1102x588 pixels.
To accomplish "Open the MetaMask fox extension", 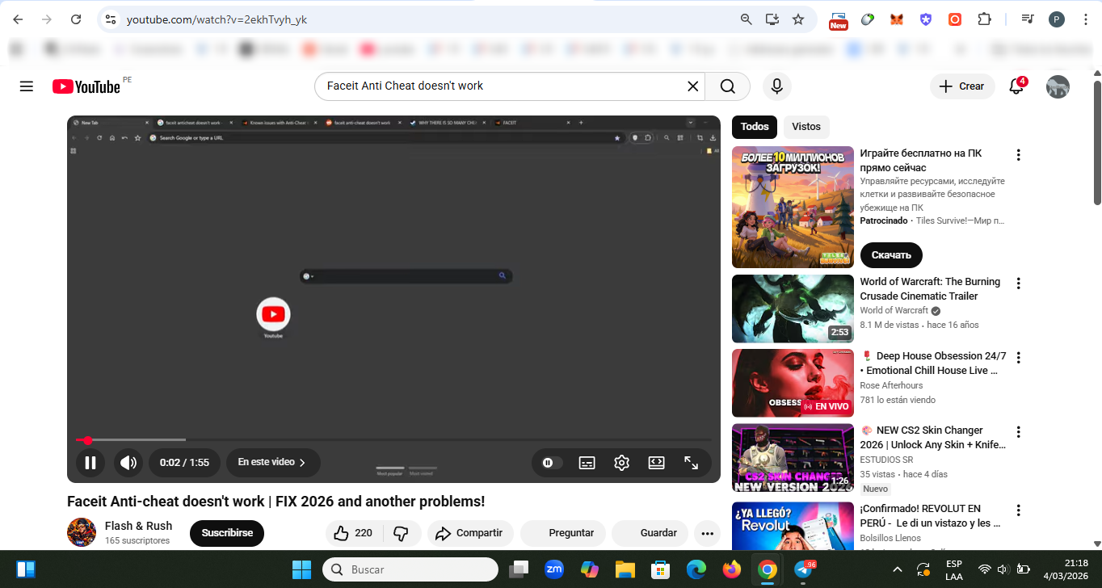I will click(897, 19).
